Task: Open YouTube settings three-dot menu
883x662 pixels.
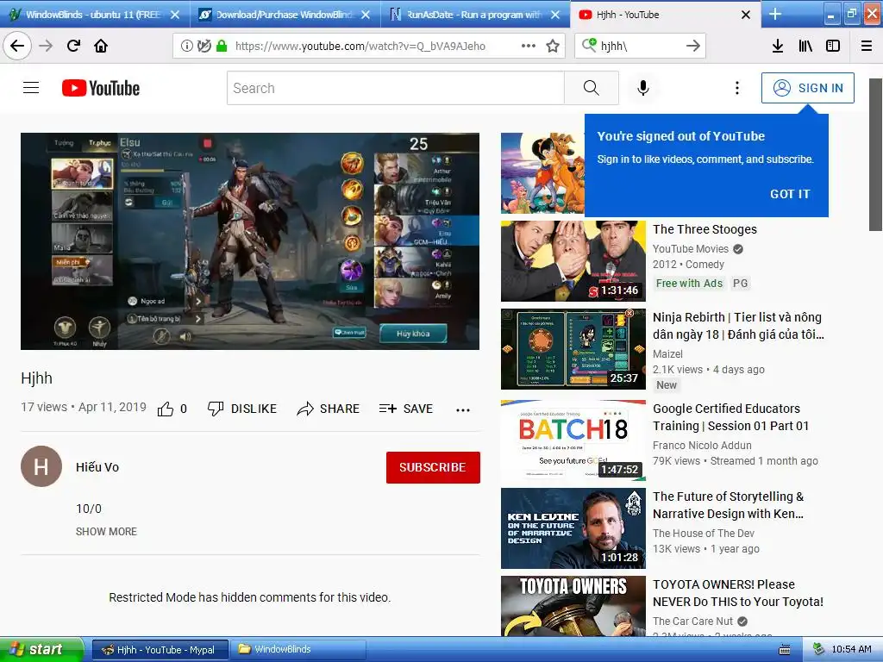Action: 737,88
